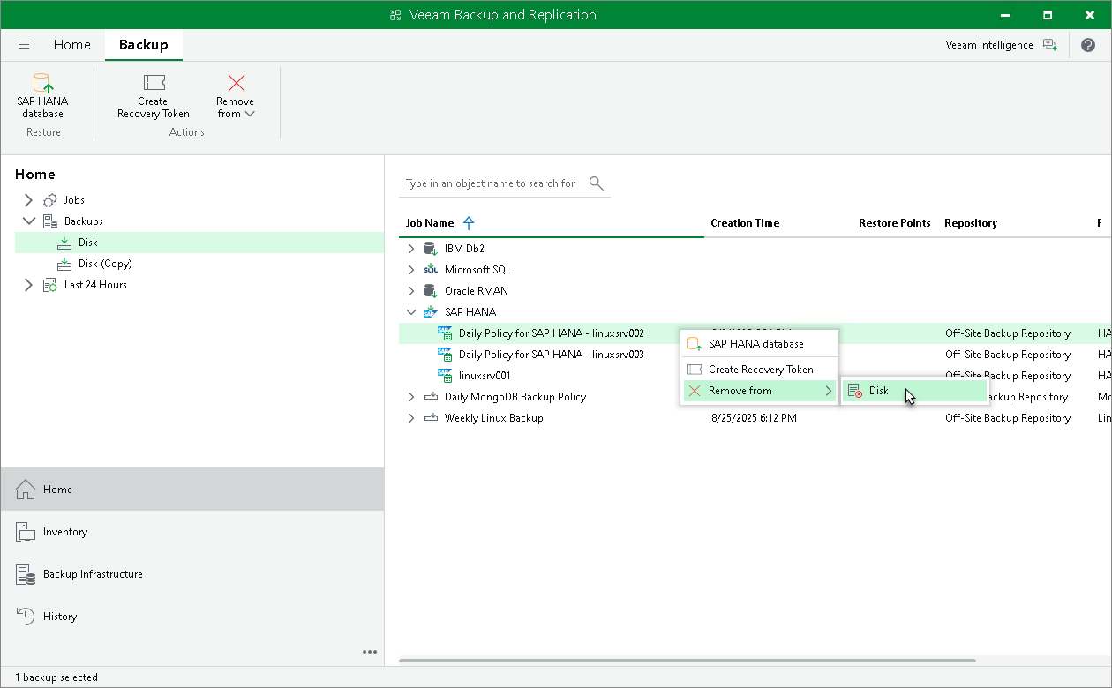This screenshot has height=688, width=1112.
Task: Select the Backups icon in the tree
Action: tap(50, 221)
